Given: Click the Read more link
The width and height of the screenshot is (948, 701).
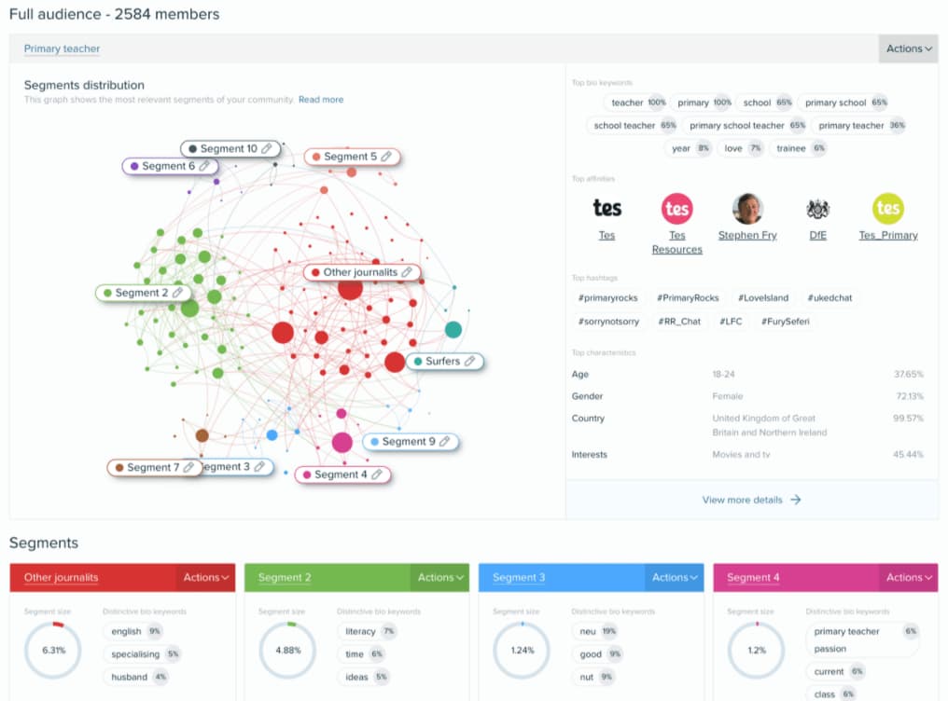Looking at the screenshot, I should pos(321,99).
